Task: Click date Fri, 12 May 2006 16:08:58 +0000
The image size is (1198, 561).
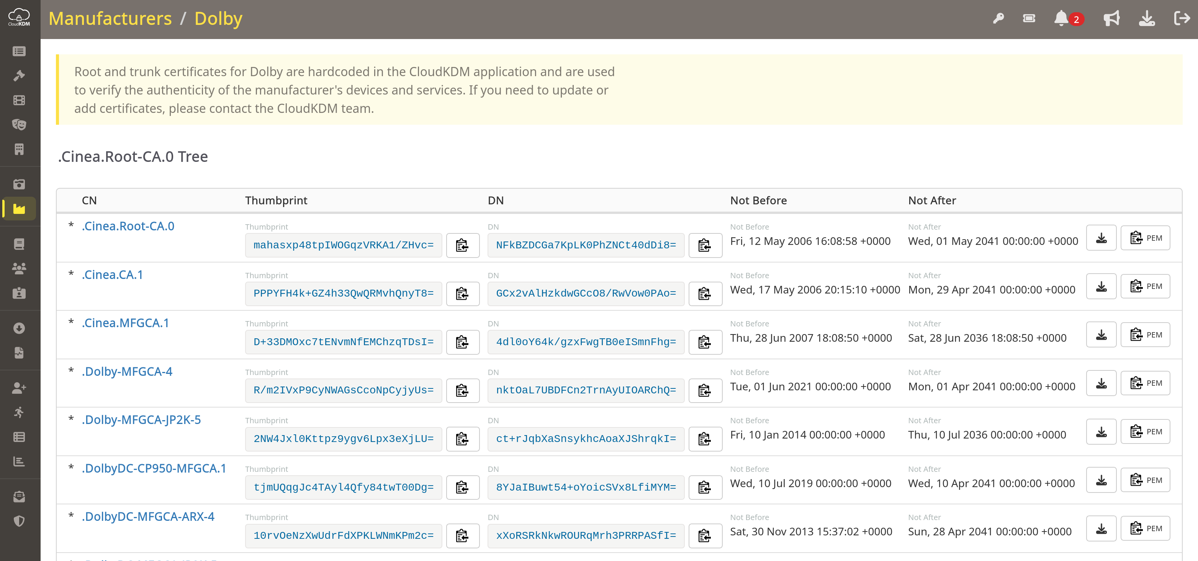Action: pos(810,241)
